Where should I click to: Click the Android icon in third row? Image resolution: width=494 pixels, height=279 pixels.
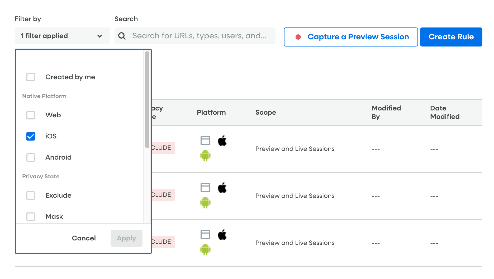(x=205, y=250)
